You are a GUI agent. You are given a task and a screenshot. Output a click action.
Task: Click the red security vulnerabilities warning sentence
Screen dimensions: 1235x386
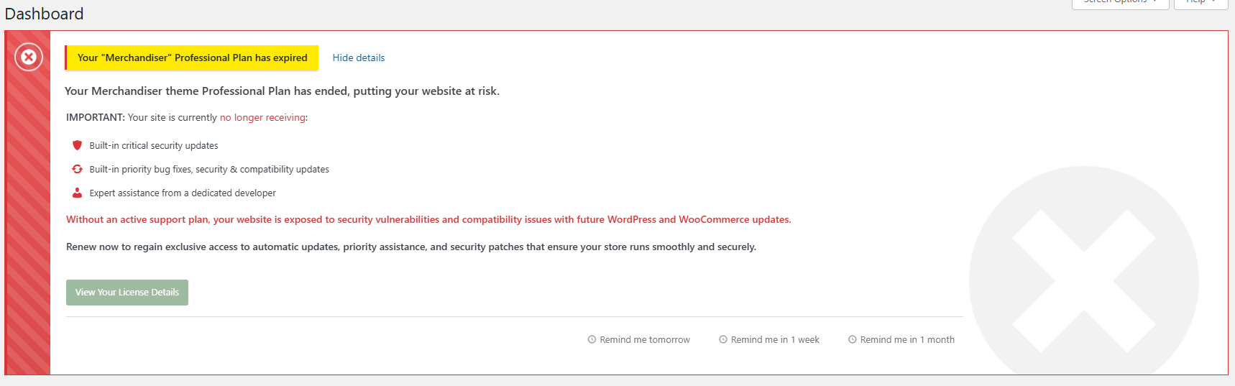[428, 219]
